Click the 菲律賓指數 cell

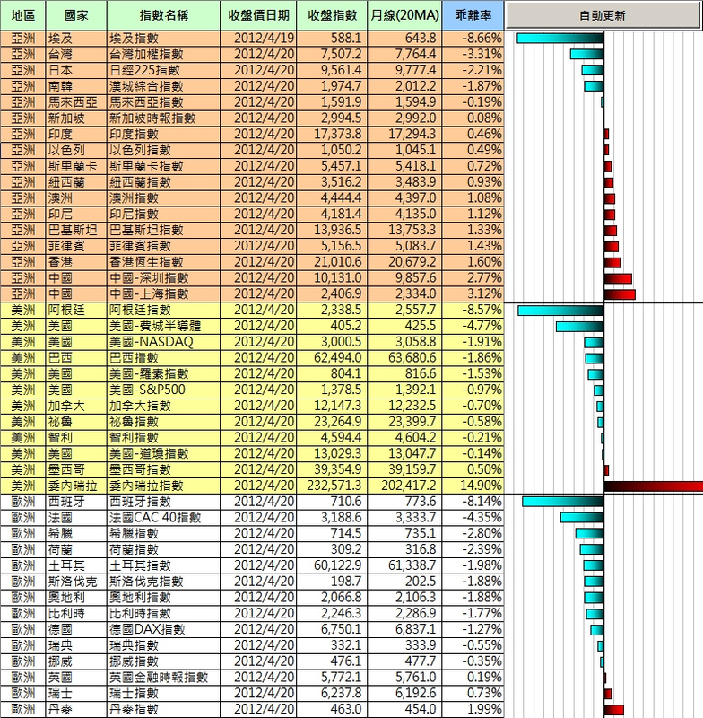pos(163,246)
